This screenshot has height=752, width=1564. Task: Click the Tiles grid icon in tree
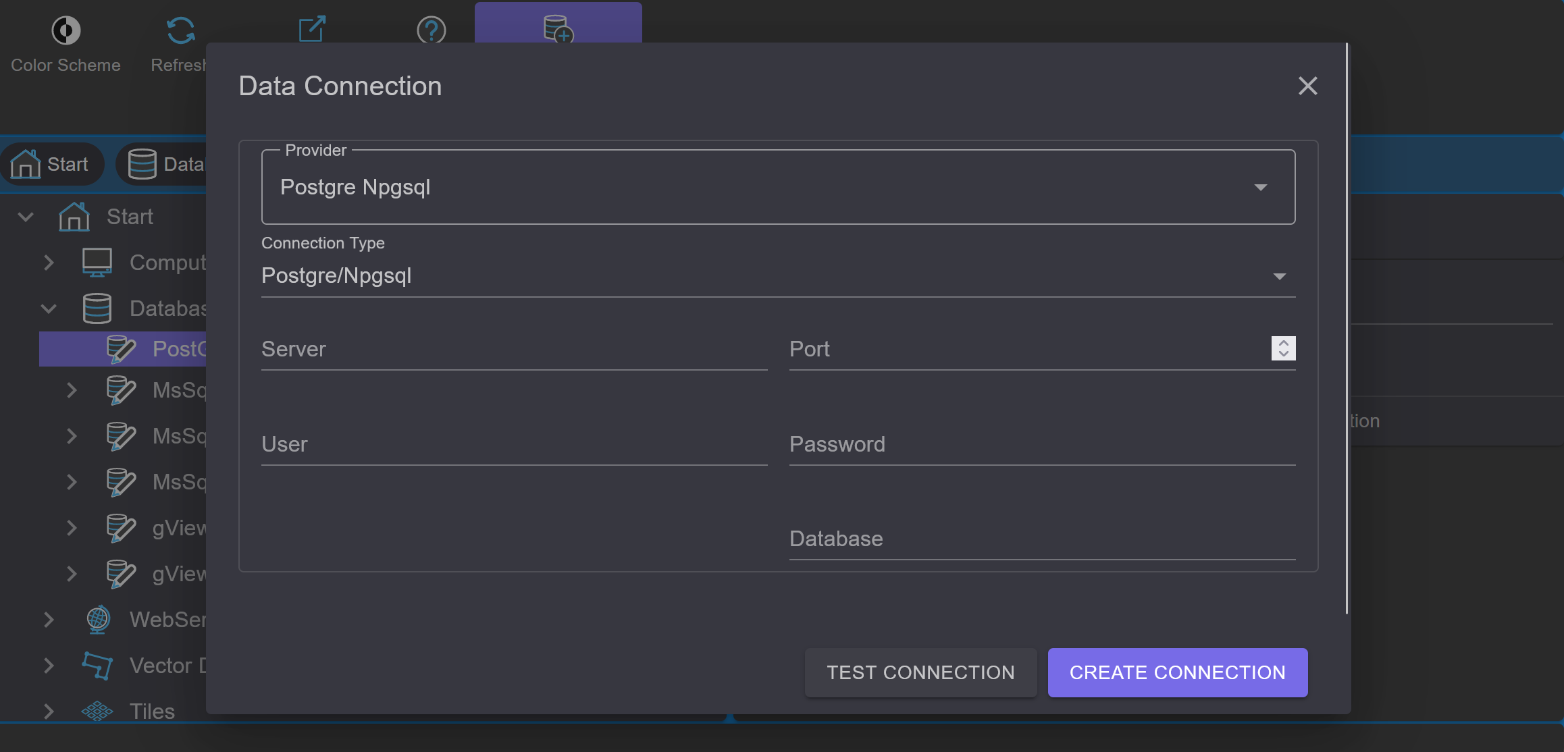pyautogui.click(x=97, y=711)
